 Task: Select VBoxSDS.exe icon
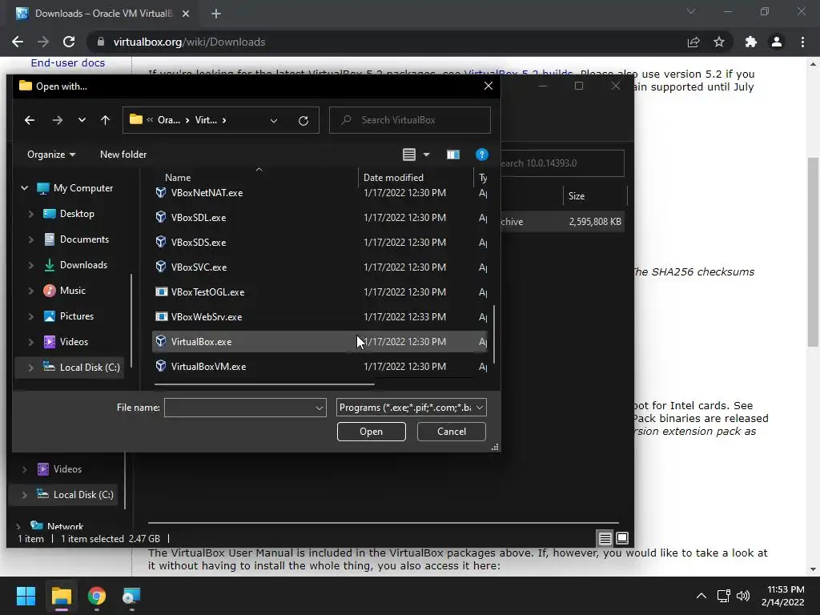pos(161,242)
